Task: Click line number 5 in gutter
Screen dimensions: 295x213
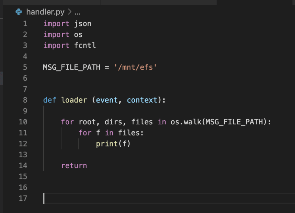Action: coord(25,67)
